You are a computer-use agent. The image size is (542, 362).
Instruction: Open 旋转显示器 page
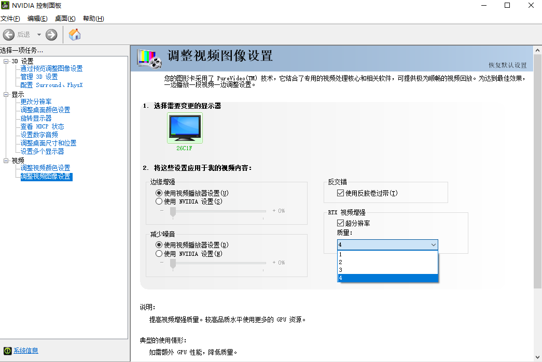click(36, 119)
